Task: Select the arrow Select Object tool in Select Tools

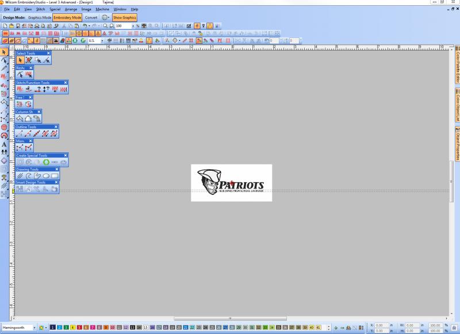Action: click(x=20, y=60)
